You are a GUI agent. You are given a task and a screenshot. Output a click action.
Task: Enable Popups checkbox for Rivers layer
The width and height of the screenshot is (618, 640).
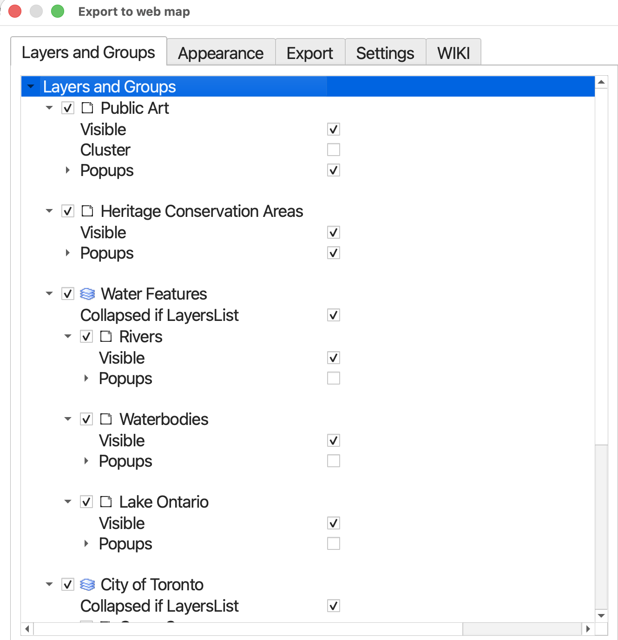[334, 379]
